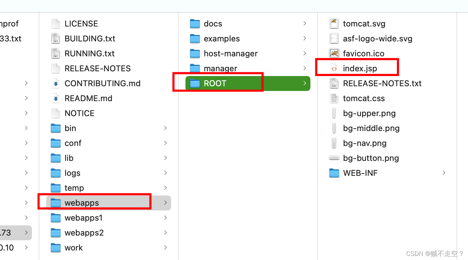The image size is (468, 260).
Task: Expand the work folder chevron
Action: click(x=165, y=247)
